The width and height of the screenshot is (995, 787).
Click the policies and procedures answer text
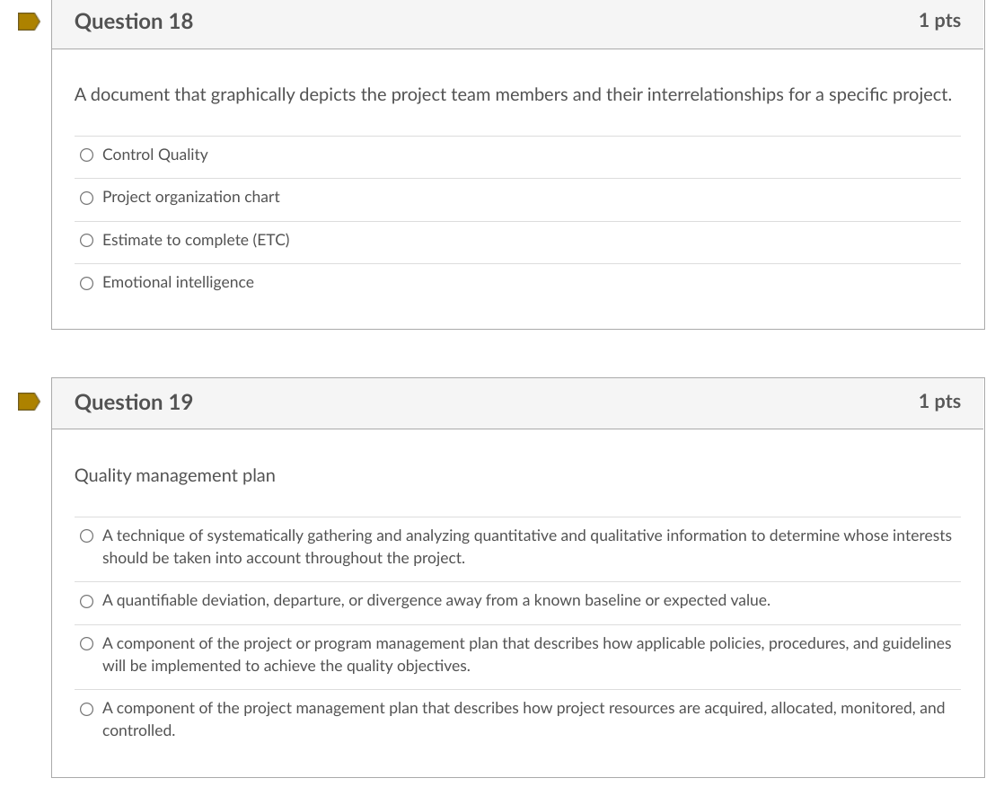[x=526, y=654]
